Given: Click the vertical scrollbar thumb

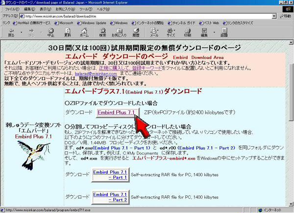Looking at the screenshot, I should coord(291,92).
